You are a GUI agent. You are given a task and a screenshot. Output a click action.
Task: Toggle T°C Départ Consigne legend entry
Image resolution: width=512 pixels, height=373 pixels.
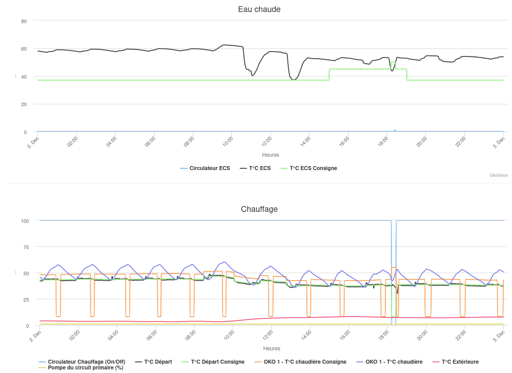(x=213, y=361)
